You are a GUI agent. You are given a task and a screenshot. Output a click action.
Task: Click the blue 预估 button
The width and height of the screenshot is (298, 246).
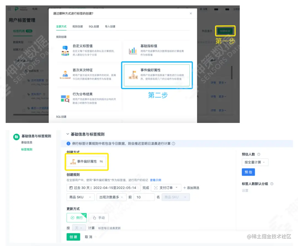coord(248,172)
